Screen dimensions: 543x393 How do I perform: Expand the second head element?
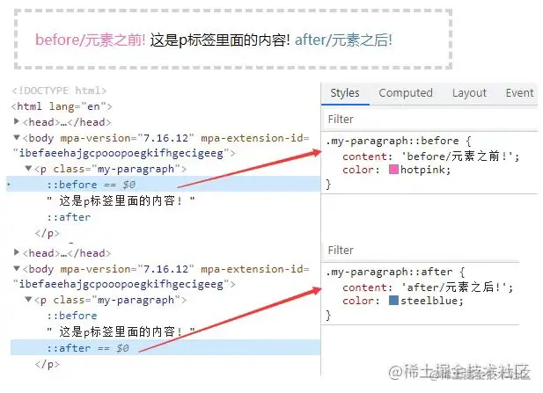(x=16, y=252)
